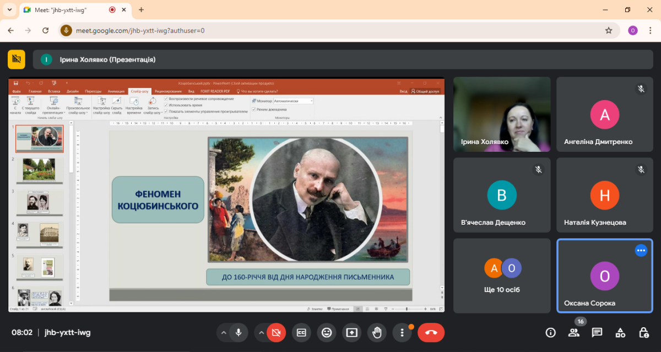The width and height of the screenshot is (661, 352).
Task: Click the present screen icon
Action: pyautogui.click(x=352, y=332)
